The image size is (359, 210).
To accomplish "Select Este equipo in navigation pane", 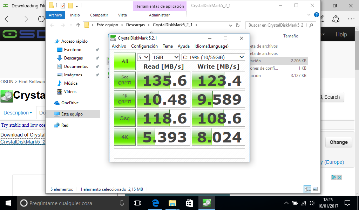I will pos(72,114).
